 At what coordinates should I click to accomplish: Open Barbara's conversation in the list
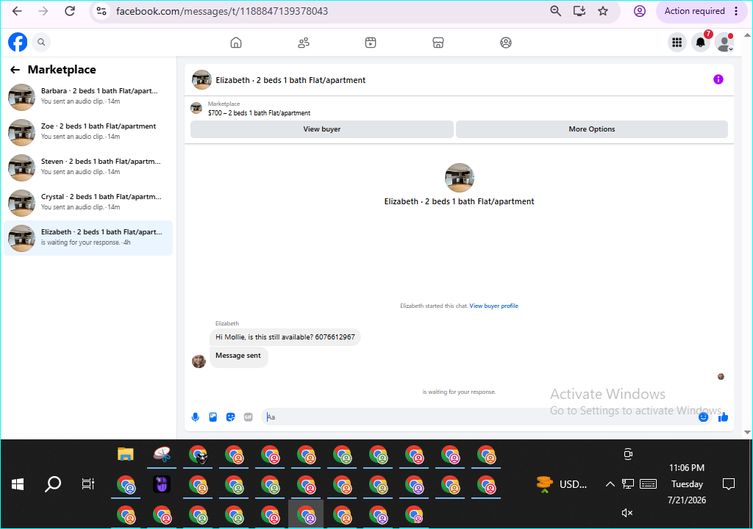88,97
